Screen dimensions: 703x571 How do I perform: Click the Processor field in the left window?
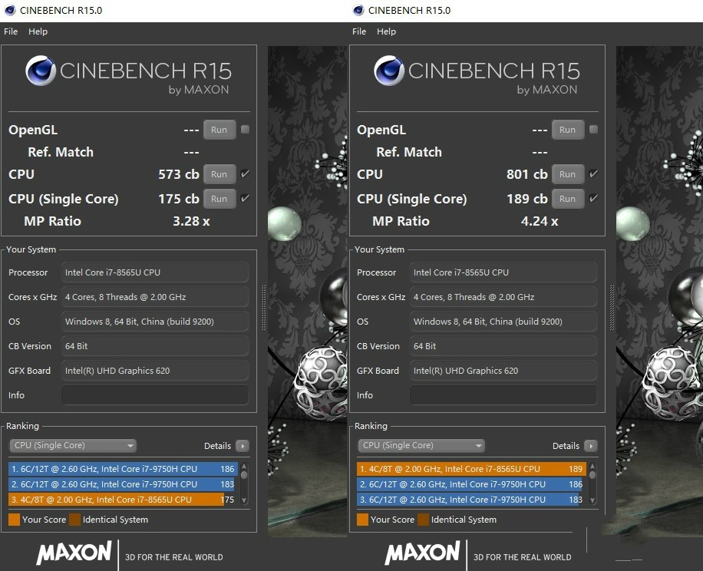click(155, 272)
